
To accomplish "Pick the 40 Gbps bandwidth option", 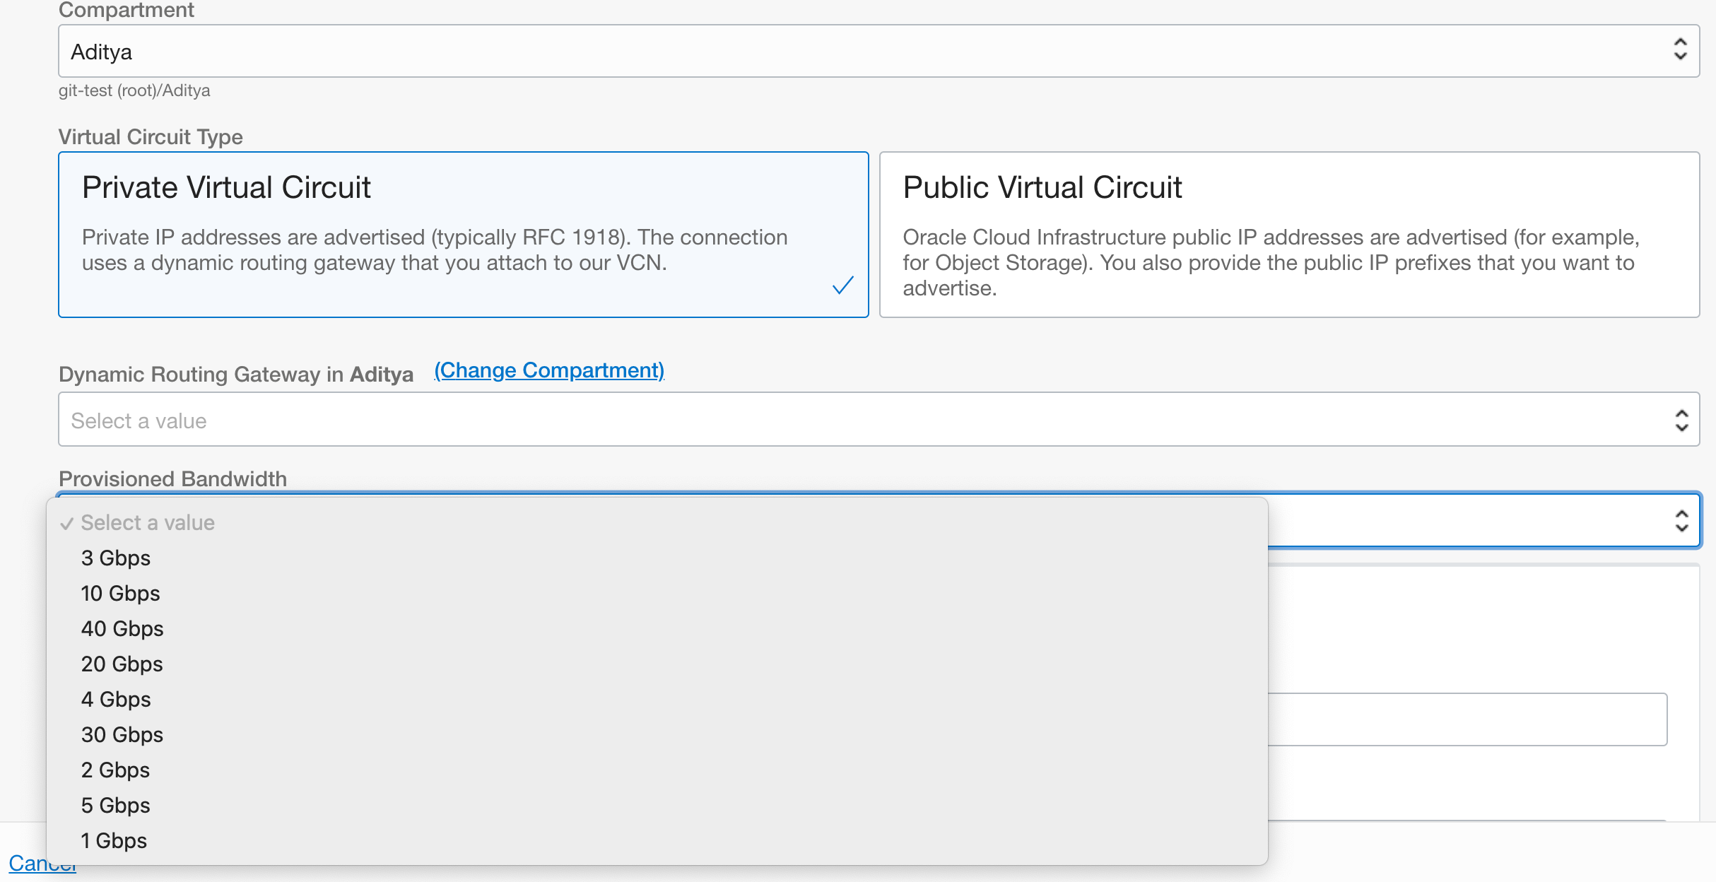I will (x=122, y=629).
